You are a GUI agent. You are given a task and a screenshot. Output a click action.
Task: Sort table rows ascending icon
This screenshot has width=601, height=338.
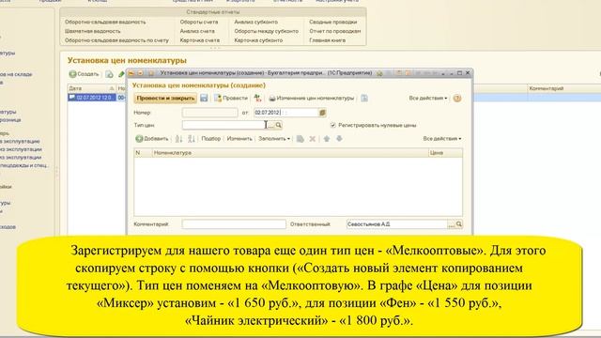coord(178,139)
